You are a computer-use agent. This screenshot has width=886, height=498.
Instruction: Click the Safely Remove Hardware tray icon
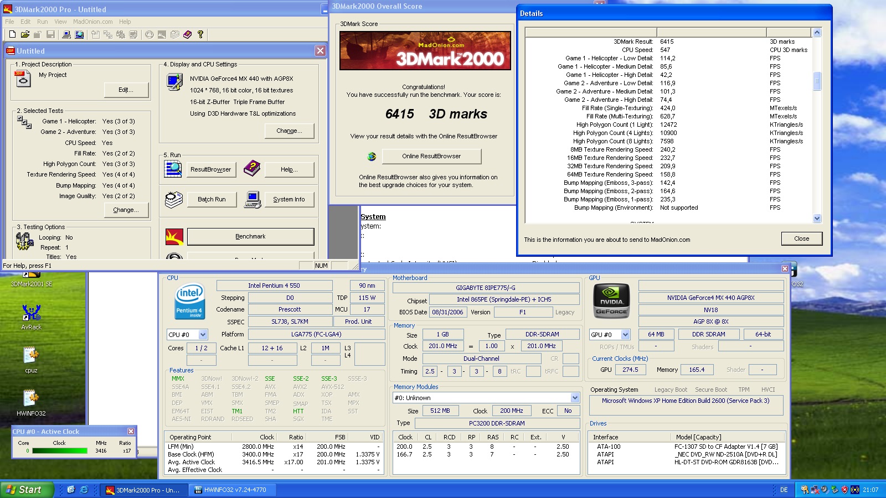pos(835,490)
